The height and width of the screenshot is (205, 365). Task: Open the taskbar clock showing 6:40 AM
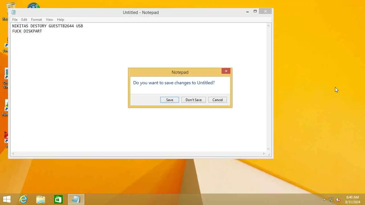coord(352,200)
